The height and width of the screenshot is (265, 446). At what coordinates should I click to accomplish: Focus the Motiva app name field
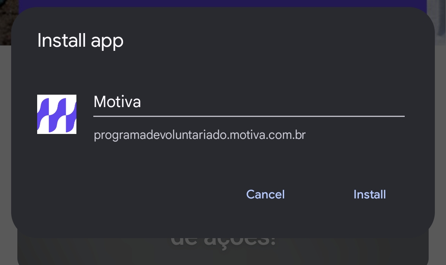click(249, 104)
